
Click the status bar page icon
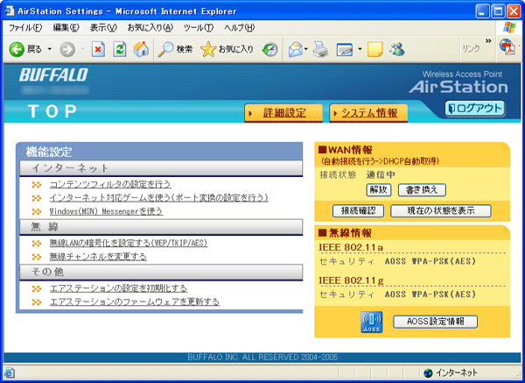click(10, 372)
